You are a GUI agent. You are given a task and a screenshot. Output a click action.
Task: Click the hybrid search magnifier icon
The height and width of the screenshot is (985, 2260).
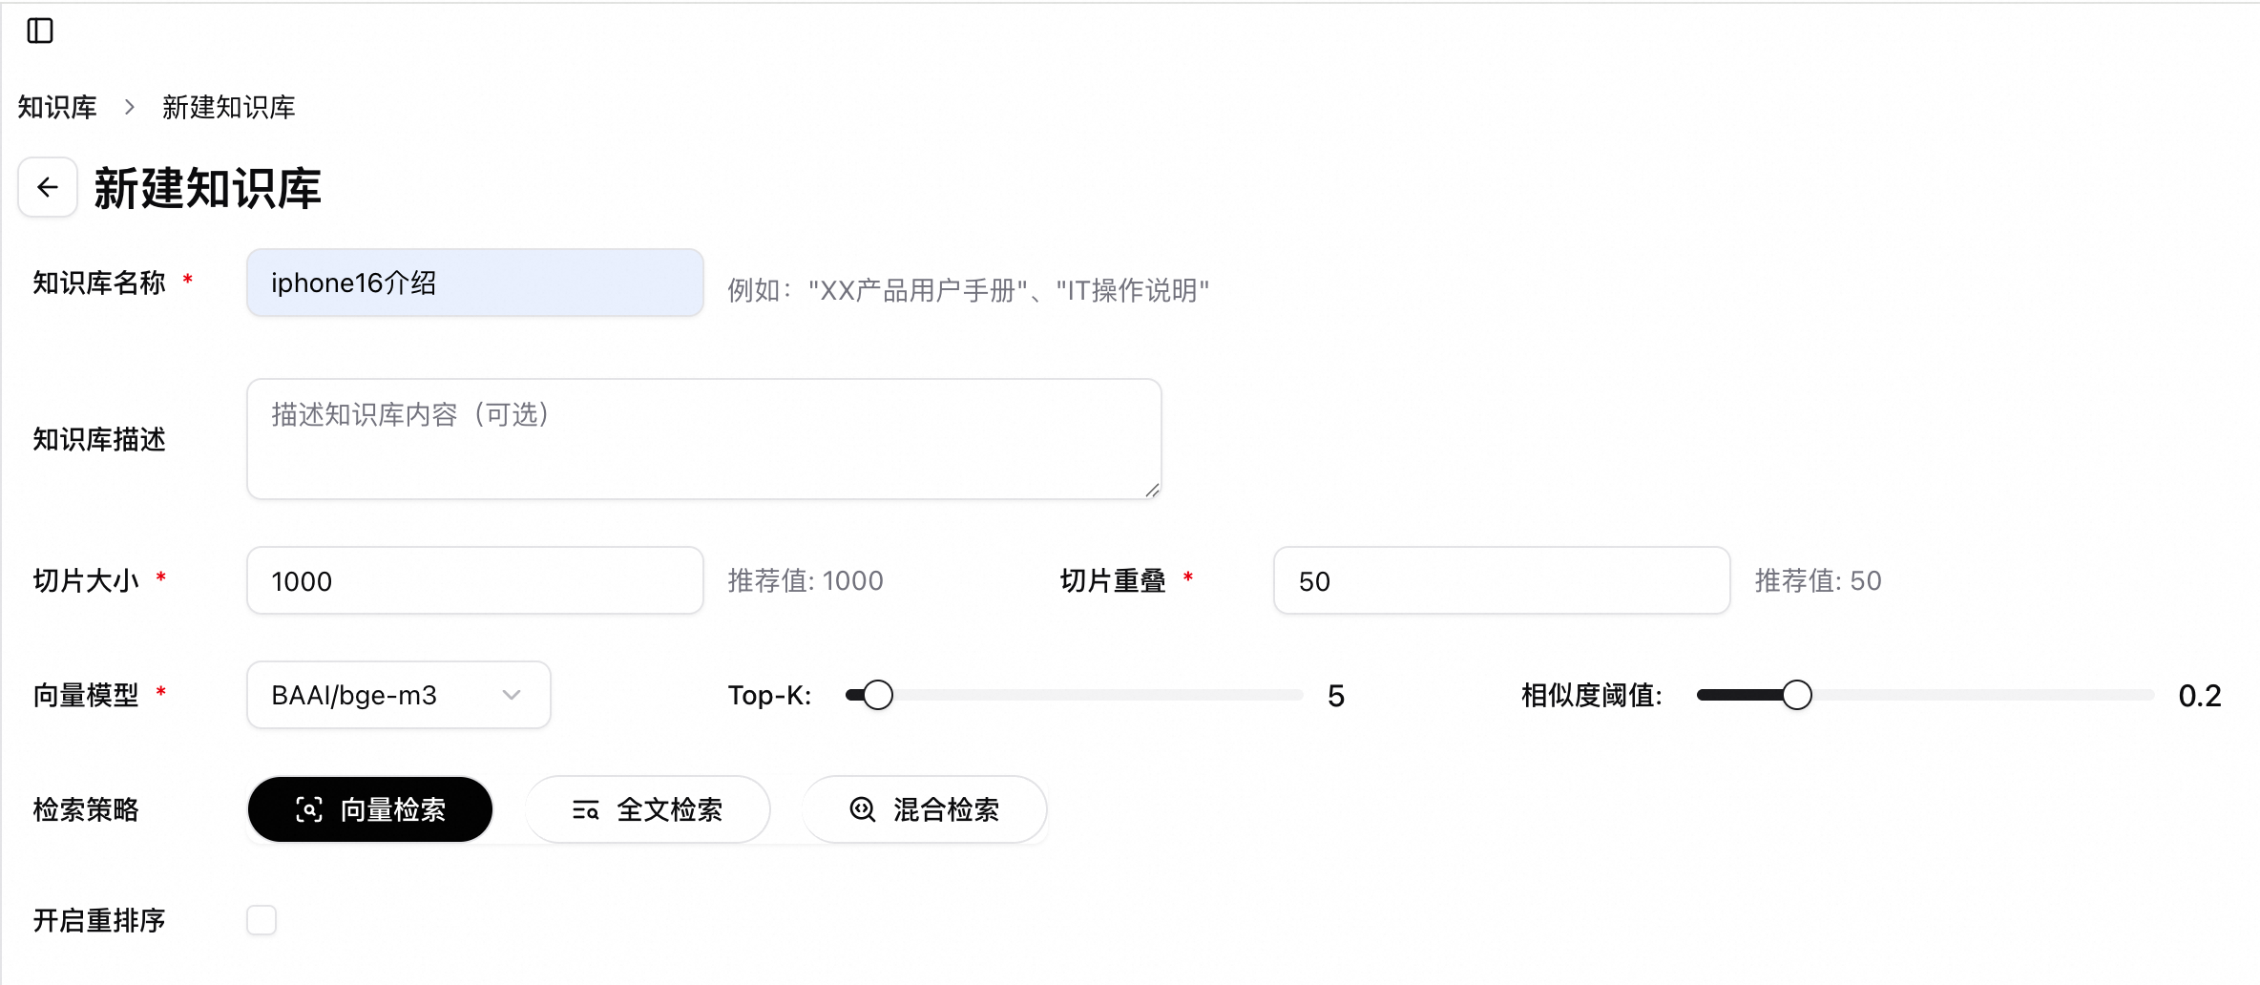(863, 809)
